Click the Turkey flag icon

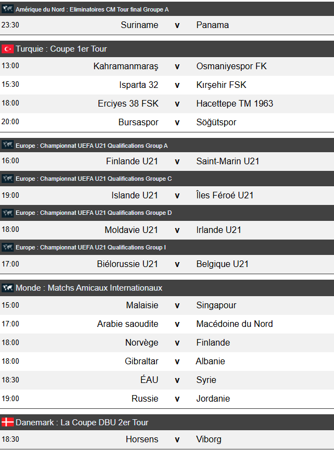[8, 49]
